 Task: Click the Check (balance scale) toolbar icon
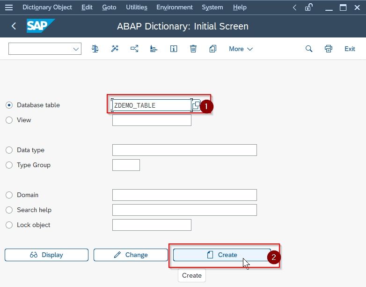pos(95,49)
